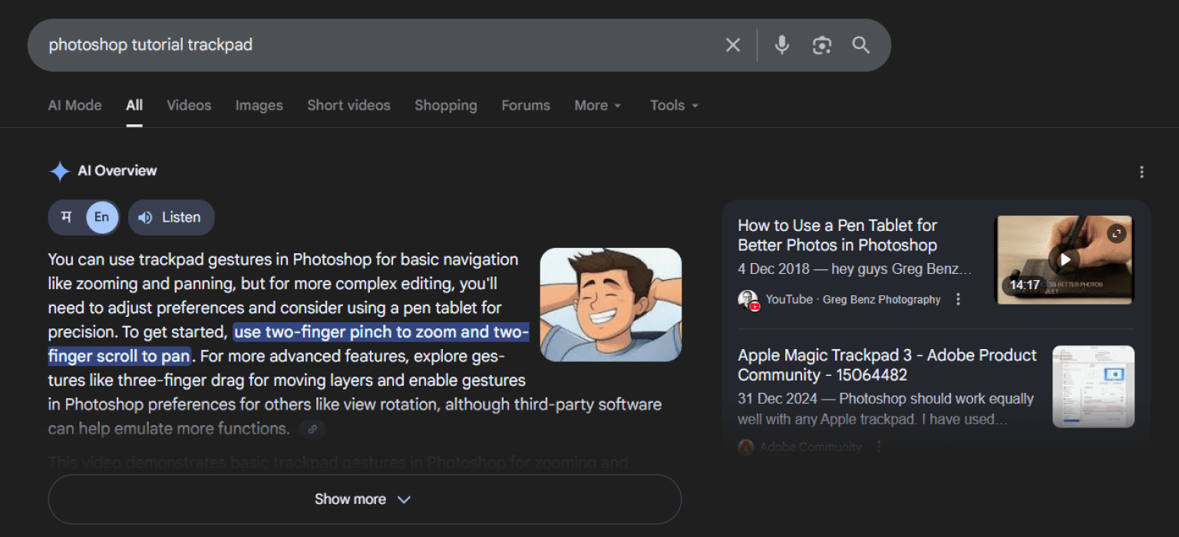The width and height of the screenshot is (1179, 537).
Task: Open options for Greg Benz YouTube result
Action: (x=958, y=299)
